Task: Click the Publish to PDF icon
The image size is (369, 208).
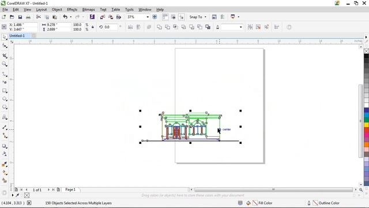Action: point(119,17)
